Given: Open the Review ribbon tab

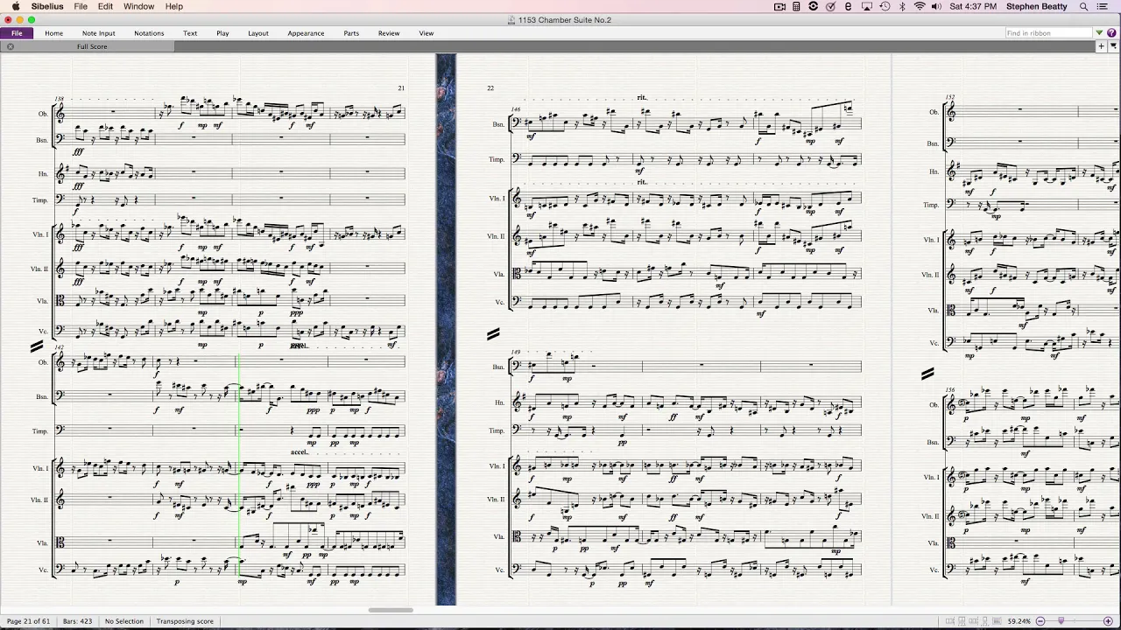Looking at the screenshot, I should coord(389,33).
